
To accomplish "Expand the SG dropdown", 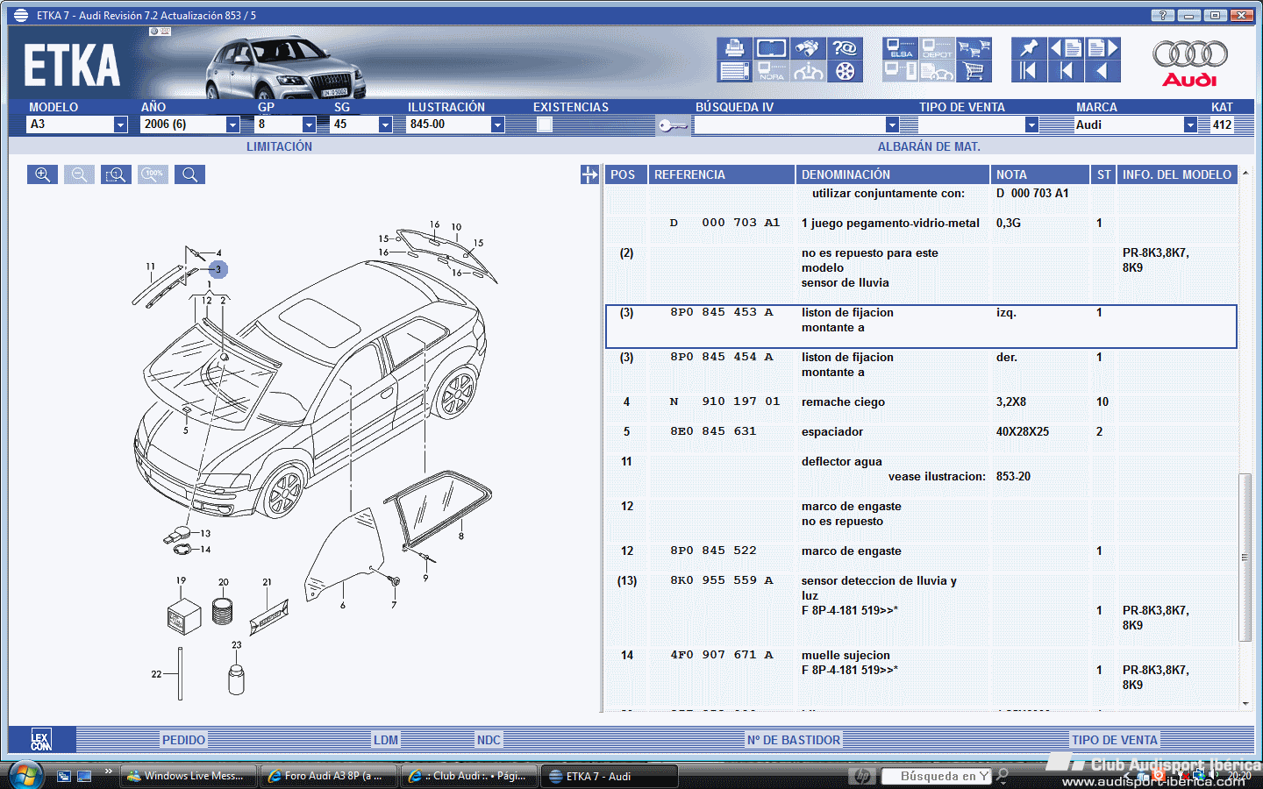I will click(385, 124).
